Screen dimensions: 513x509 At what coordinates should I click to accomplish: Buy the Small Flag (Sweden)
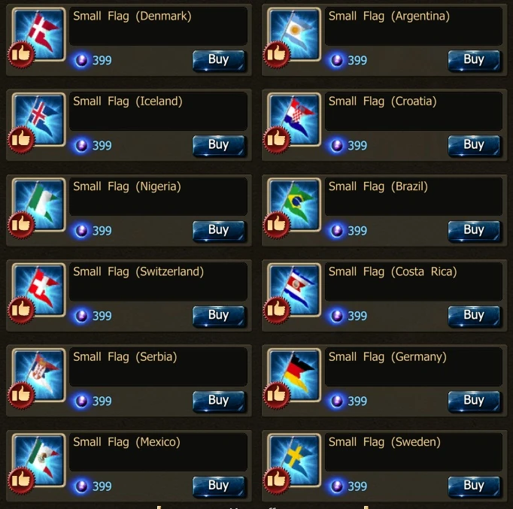click(x=474, y=486)
